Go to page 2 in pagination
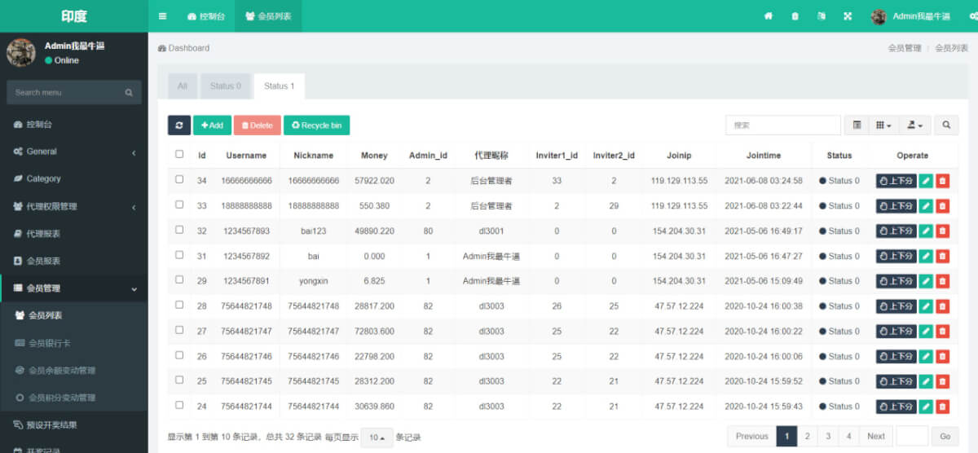 [807, 437]
